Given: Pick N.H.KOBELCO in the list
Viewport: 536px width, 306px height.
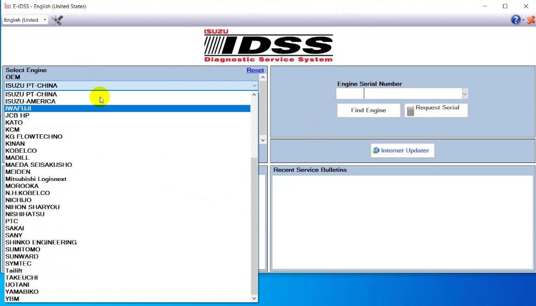Looking at the screenshot, I should (127, 193).
